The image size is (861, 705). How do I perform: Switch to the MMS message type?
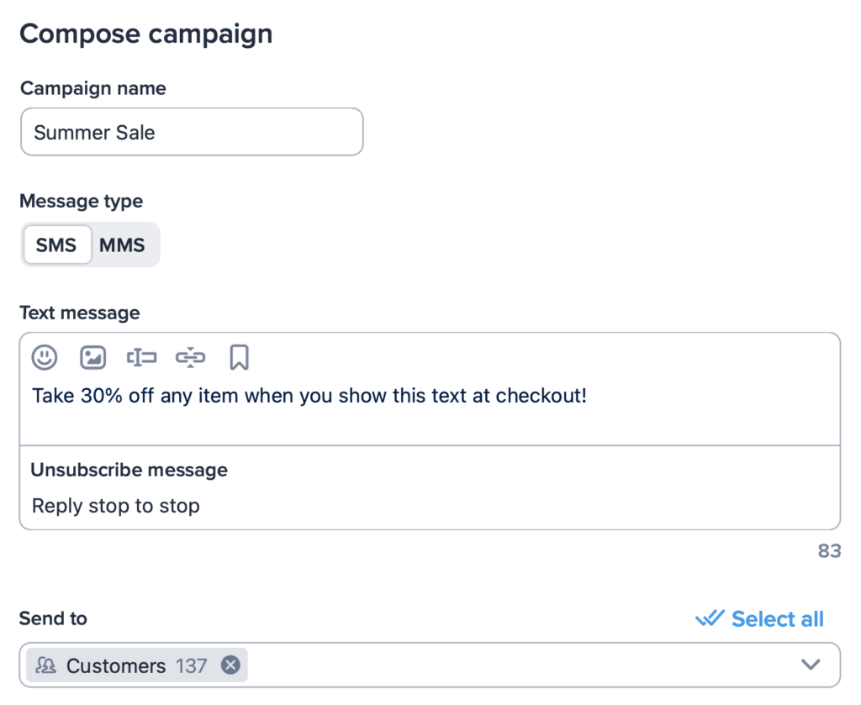tap(123, 245)
